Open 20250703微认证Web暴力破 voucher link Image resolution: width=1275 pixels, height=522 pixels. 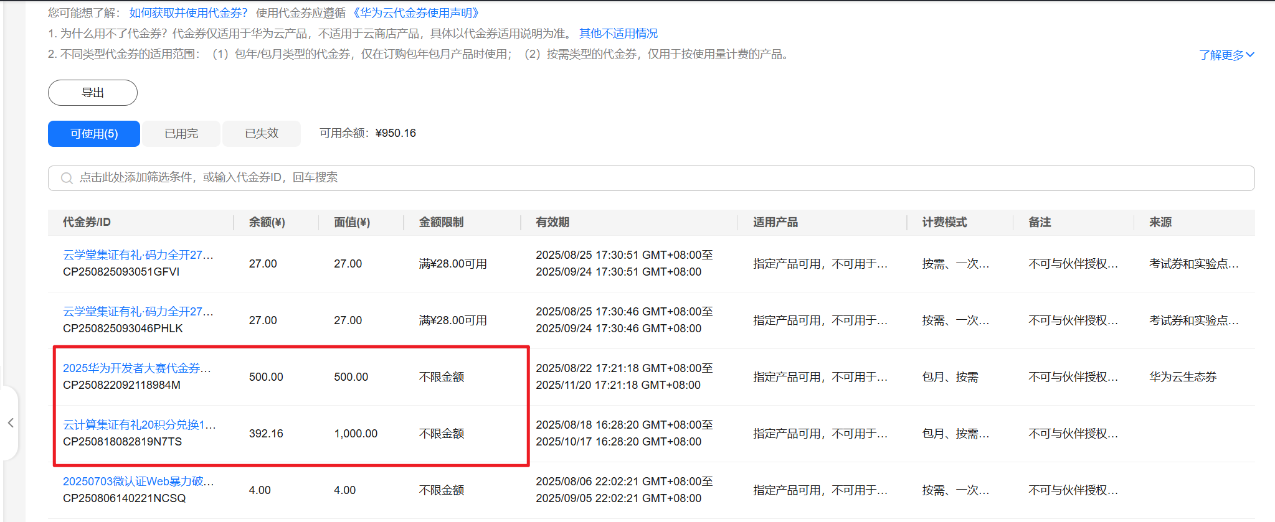[138, 482]
